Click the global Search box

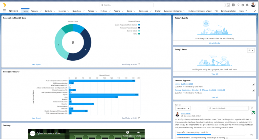click(126, 5)
